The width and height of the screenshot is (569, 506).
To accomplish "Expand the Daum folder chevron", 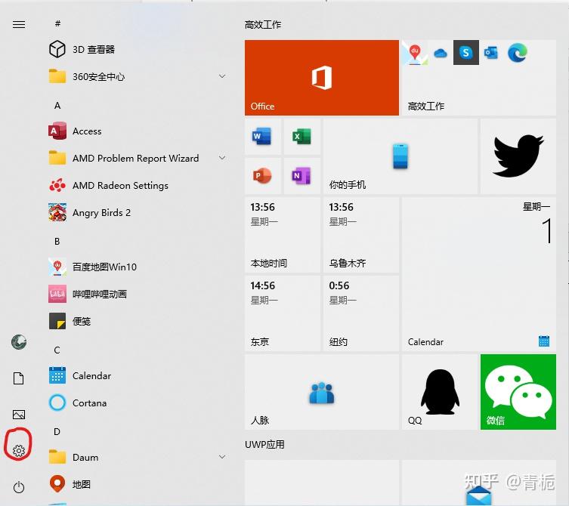I will coord(222,457).
